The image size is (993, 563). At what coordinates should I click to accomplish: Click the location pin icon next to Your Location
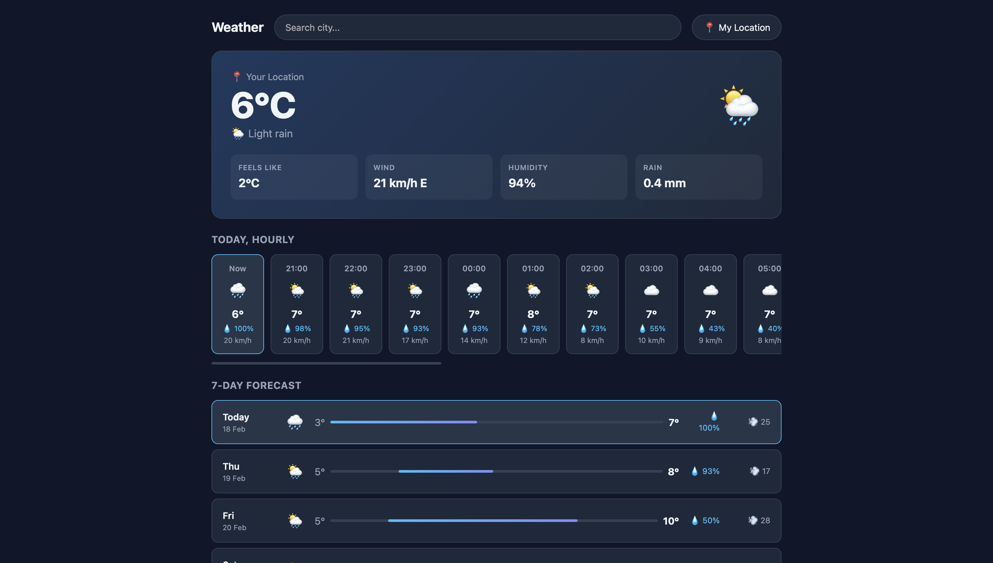pos(236,76)
